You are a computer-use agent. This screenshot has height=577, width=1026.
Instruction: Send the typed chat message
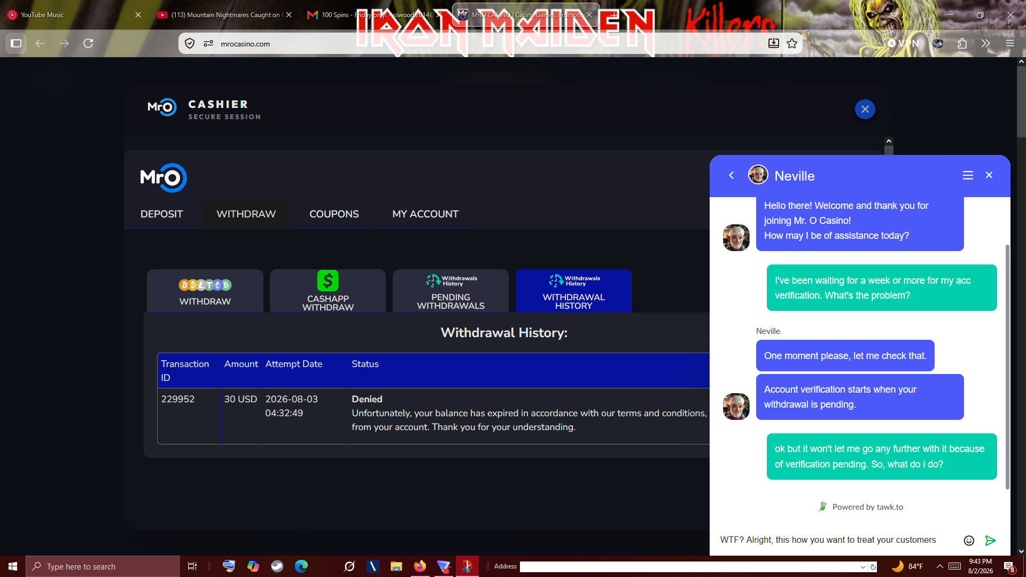coord(990,541)
